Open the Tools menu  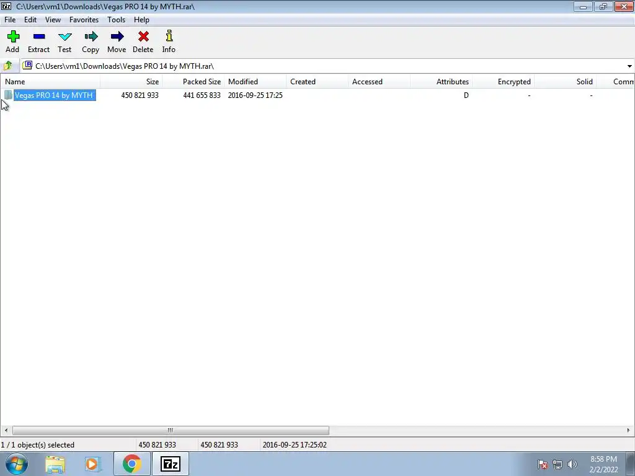point(116,19)
